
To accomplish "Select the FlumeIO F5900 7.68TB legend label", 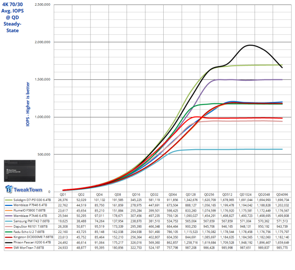I will (29, 211).
